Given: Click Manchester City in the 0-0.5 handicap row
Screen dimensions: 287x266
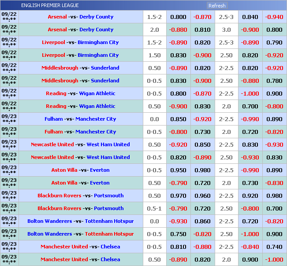Looking at the screenshot, I should [x=96, y=132].
